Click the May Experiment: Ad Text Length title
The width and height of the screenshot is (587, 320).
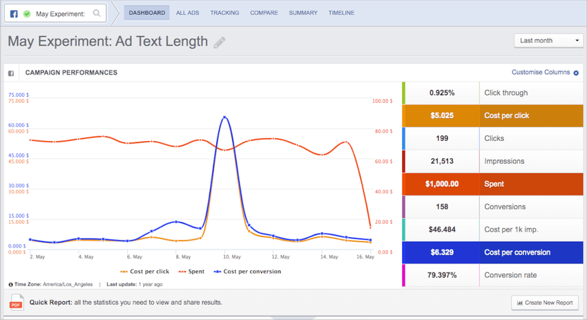click(x=108, y=41)
